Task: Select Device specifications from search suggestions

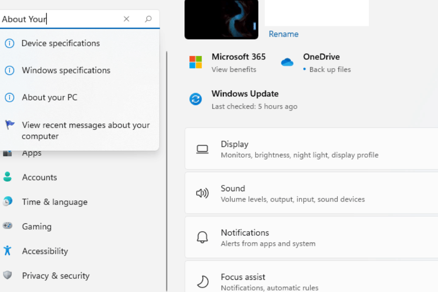Action: tap(60, 43)
